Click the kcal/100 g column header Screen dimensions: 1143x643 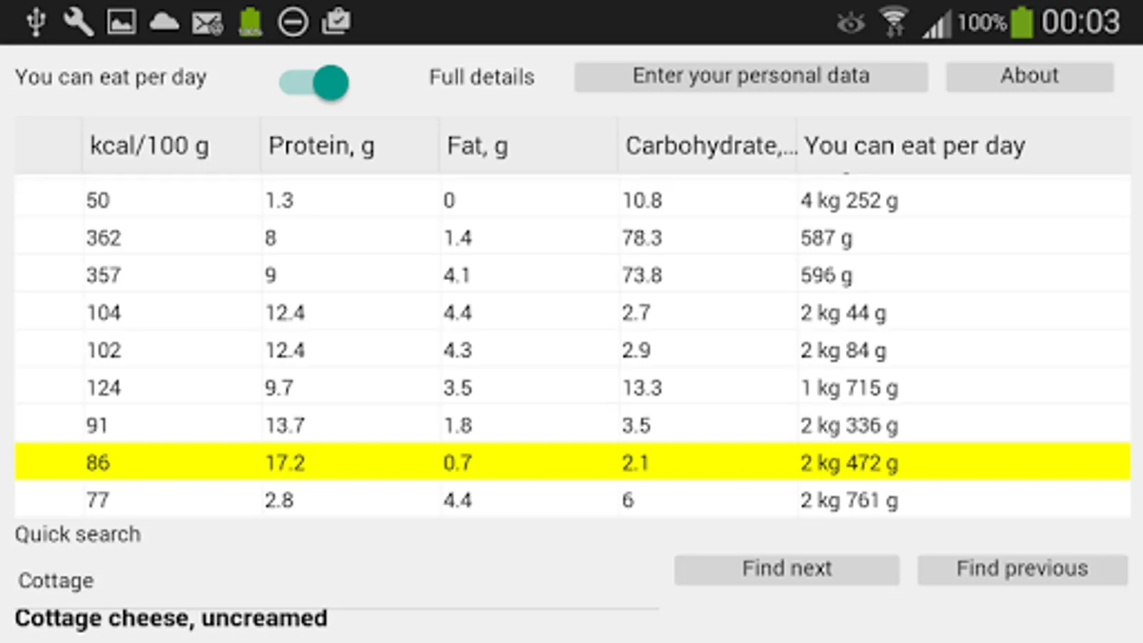tap(150, 146)
